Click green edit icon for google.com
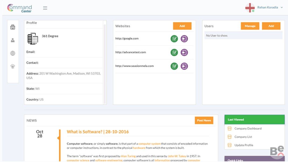 pyautogui.click(x=174, y=39)
